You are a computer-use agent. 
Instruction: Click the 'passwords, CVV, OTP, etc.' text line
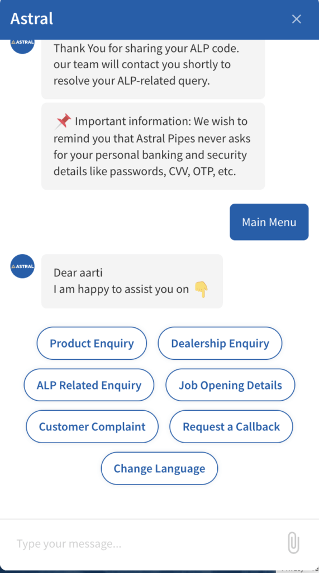(145, 171)
